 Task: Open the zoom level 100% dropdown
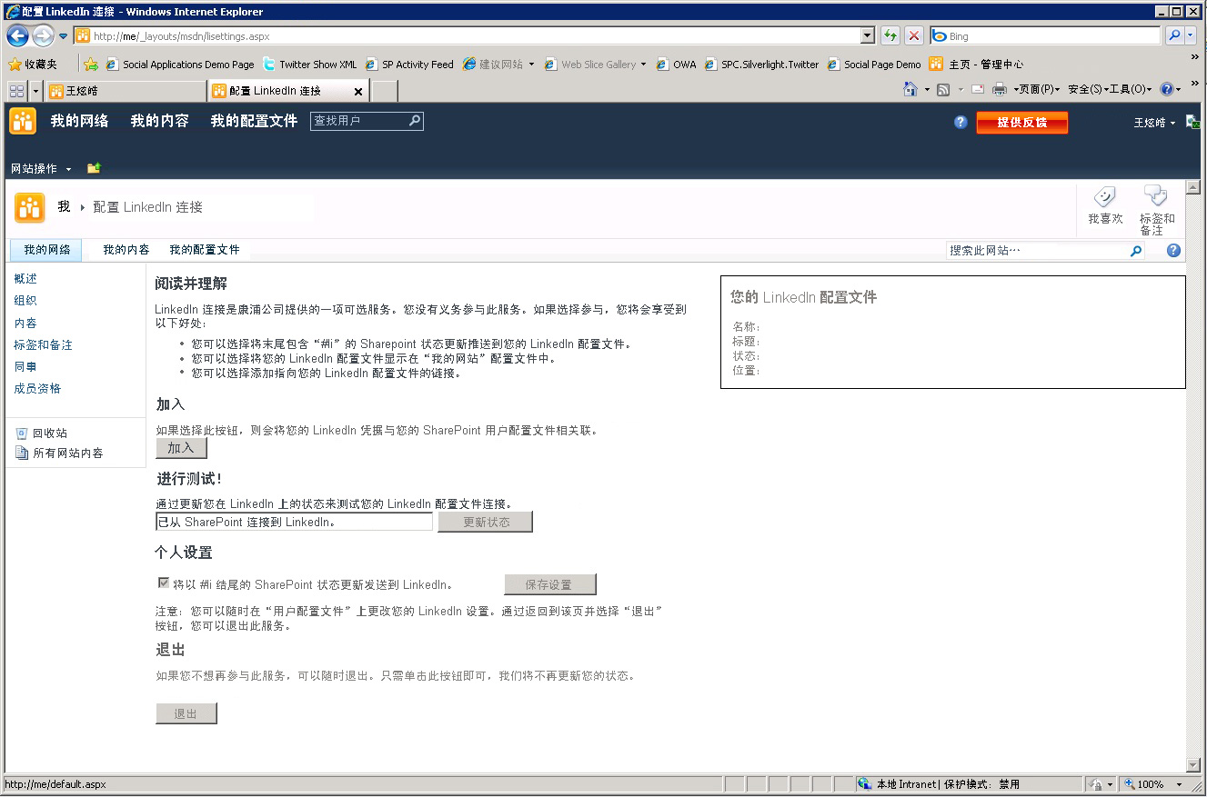coord(1179,784)
